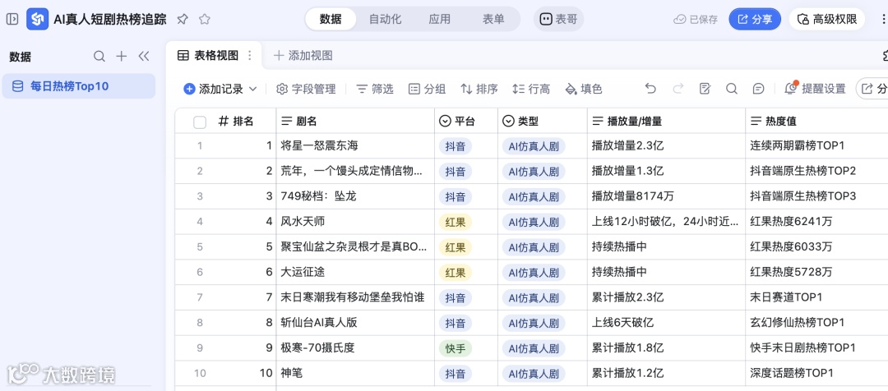
Task: Switch to the 表单 tab
Action: click(493, 19)
